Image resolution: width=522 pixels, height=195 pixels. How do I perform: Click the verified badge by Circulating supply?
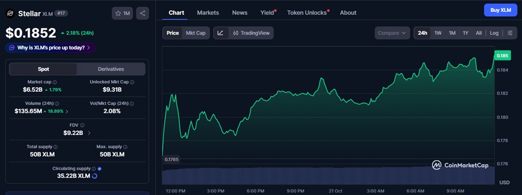(x=99, y=169)
